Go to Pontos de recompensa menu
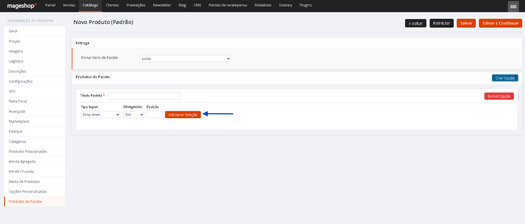525x224 pixels. tap(228, 5)
